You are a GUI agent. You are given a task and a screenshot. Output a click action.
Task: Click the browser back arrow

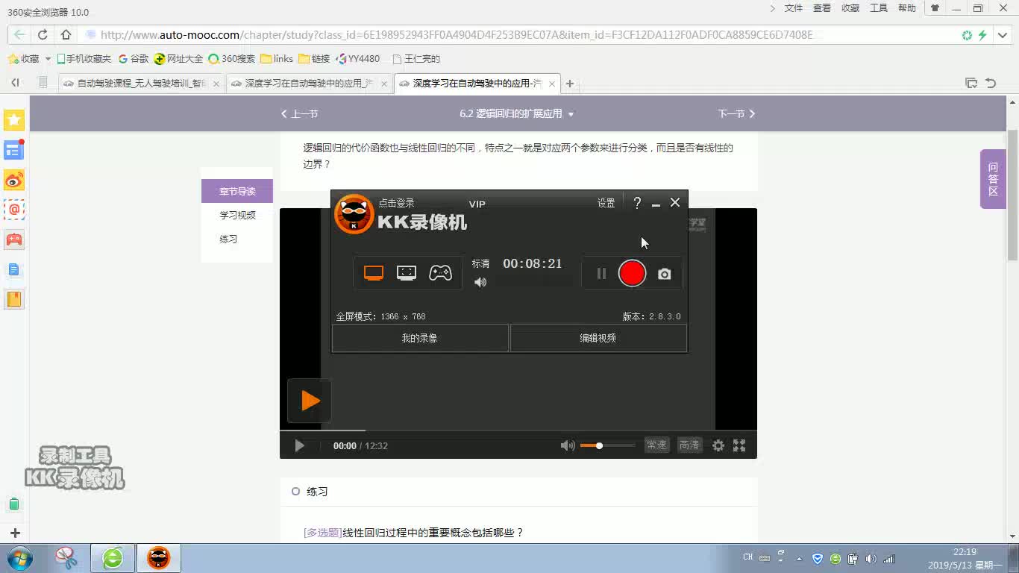coord(19,34)
